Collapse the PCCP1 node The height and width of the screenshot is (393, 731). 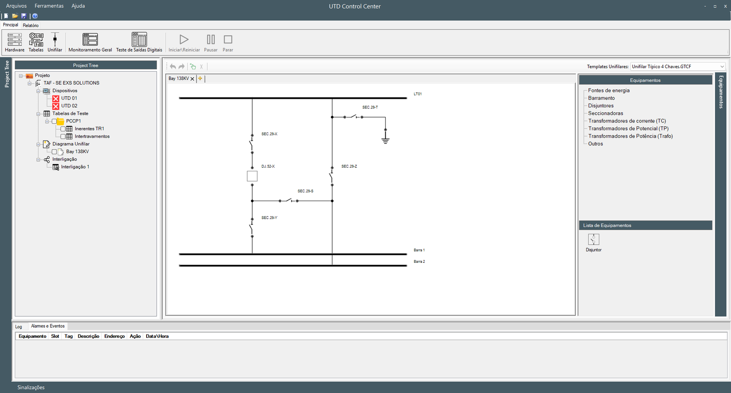[47, 122]
